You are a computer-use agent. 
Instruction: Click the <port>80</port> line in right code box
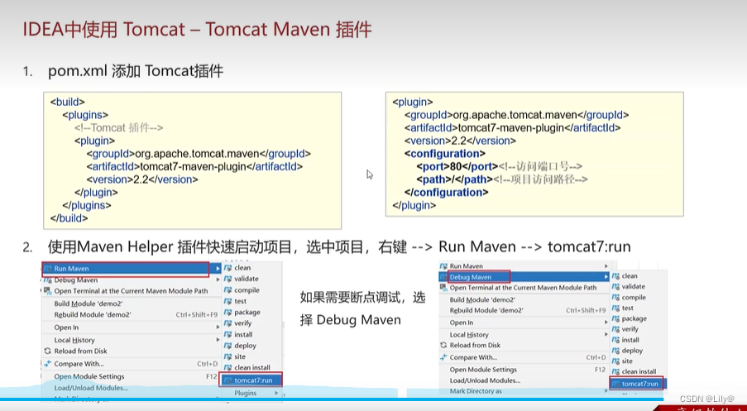[500, 167]
